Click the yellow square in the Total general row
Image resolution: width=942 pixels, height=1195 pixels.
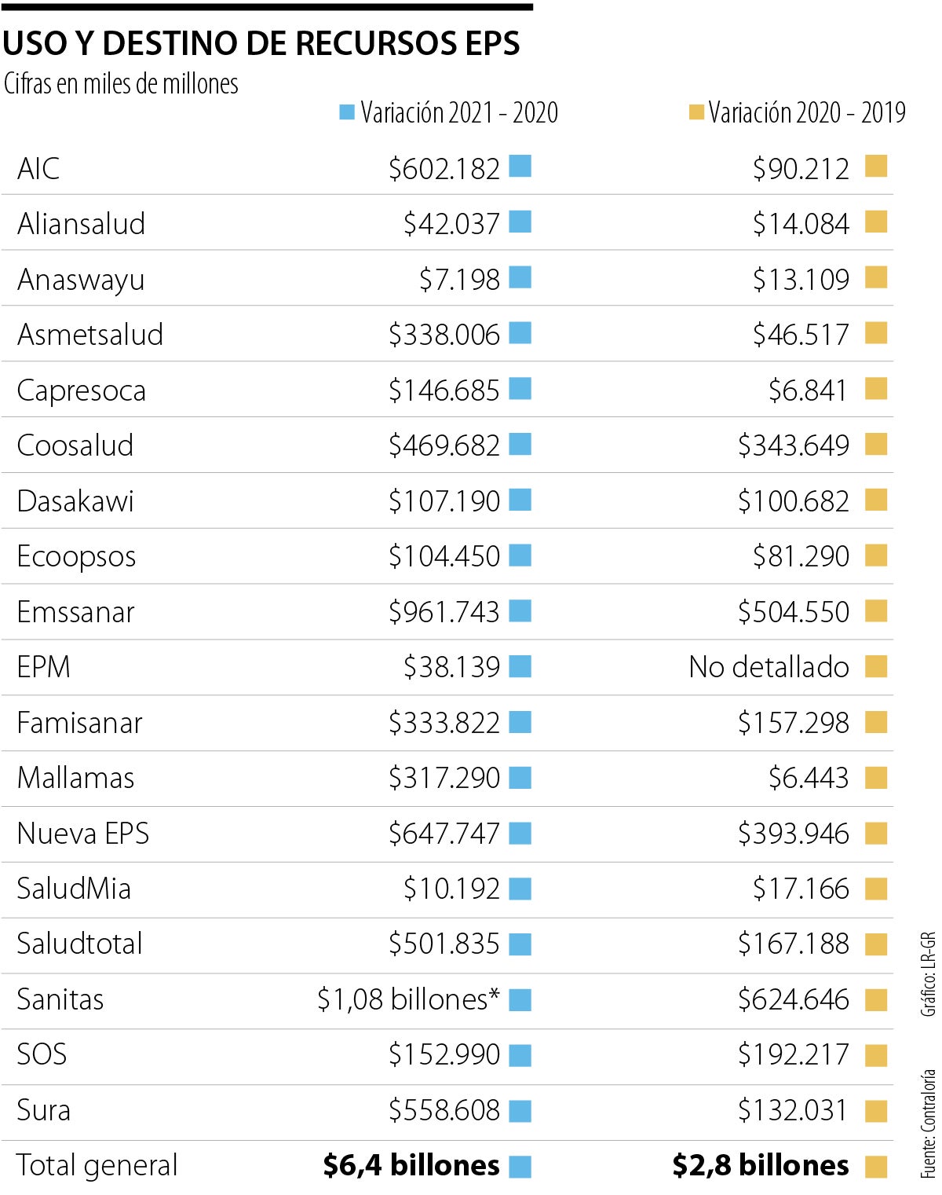(876, 1167)
